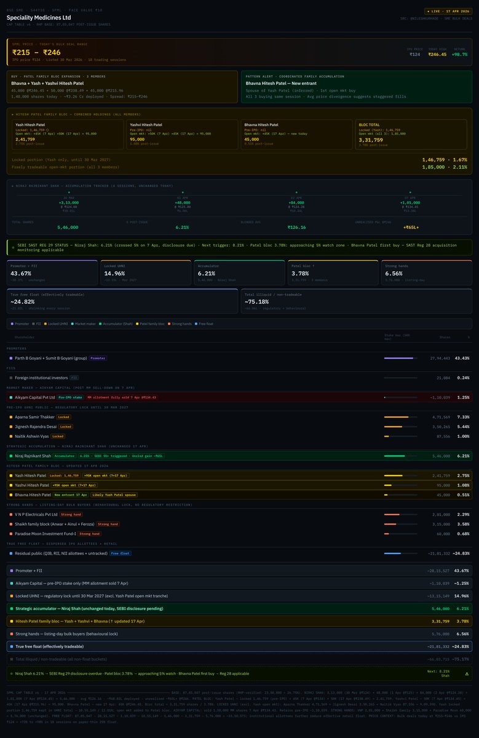Click the Accumulator 6.21% stat card

(239, 272)
